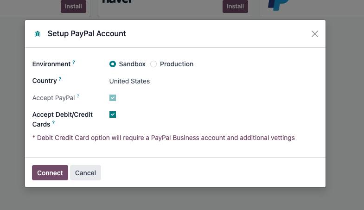This screenshot has height=210, width=364.
Task: Select the Sandbox environment radio button
Action: pyautogui.click(x=113, y=64)
